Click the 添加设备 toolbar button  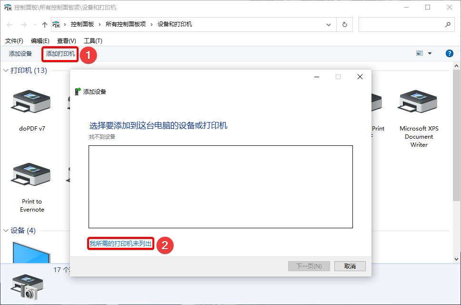(20, 54)
